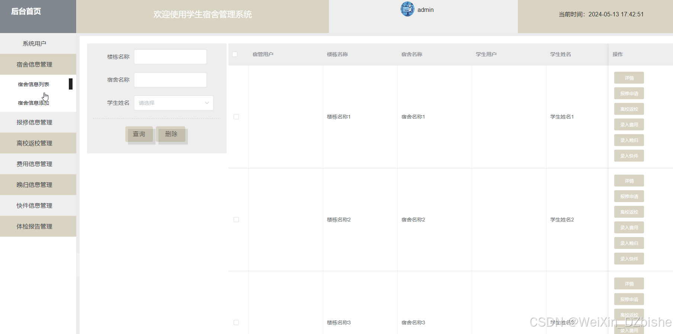The image size is (673, 334).
Task: Click the 学生姓名 column header
Action: [x=561, y=54]
